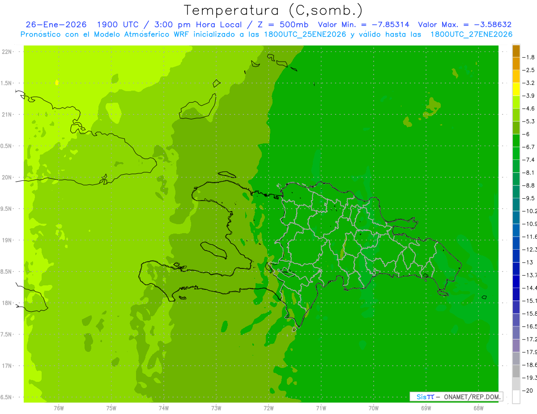Click the '-6' colorbar value
537x414 pixels.
pos(527,134)
